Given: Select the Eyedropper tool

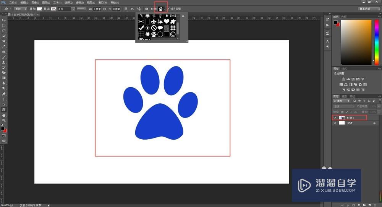Looking at the screenshot, I should pos(4,46).
